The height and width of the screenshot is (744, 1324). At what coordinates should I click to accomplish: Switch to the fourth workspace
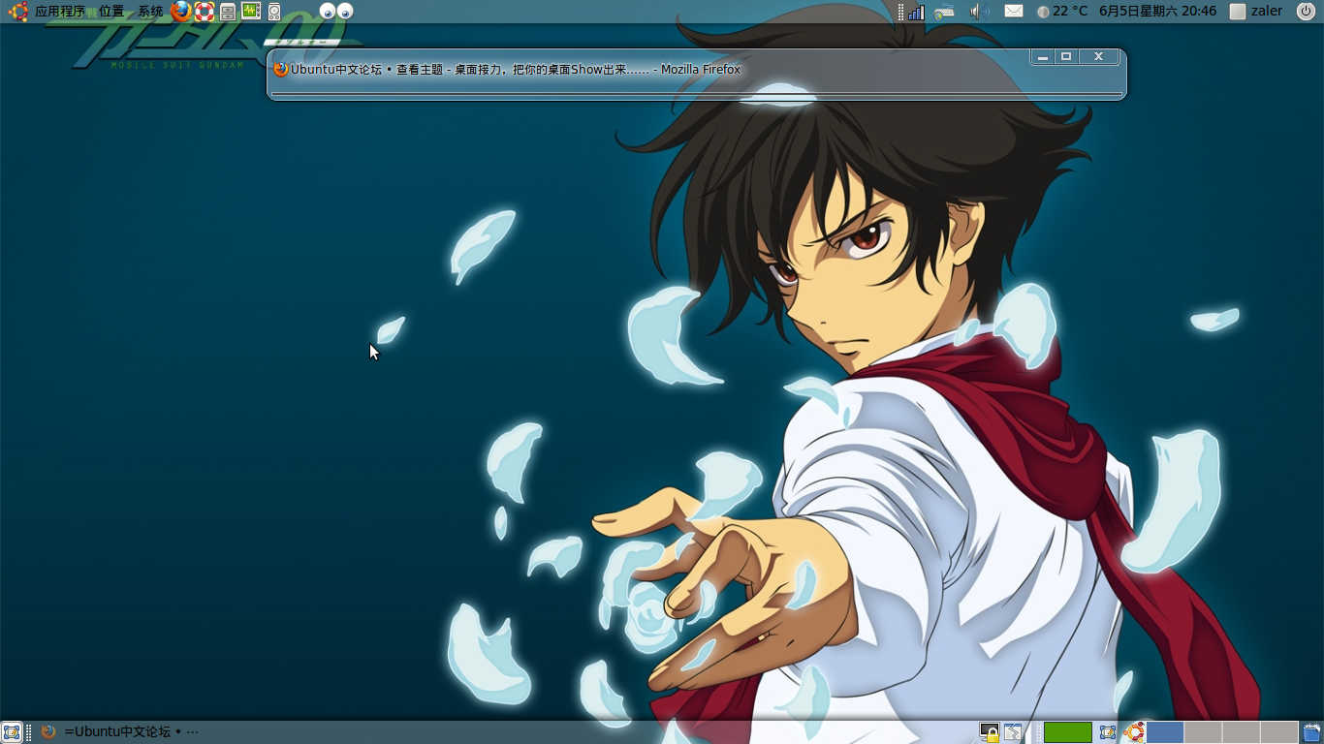[1279, 732]
